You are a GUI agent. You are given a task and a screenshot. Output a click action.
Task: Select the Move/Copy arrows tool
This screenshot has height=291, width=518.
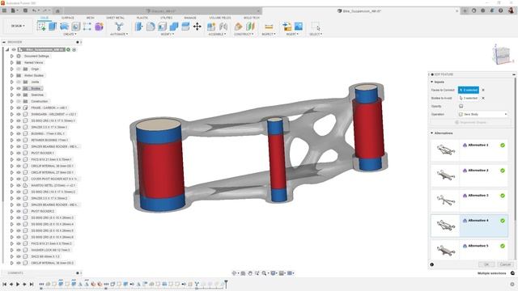pyautogui.click(x=197, y=27)
